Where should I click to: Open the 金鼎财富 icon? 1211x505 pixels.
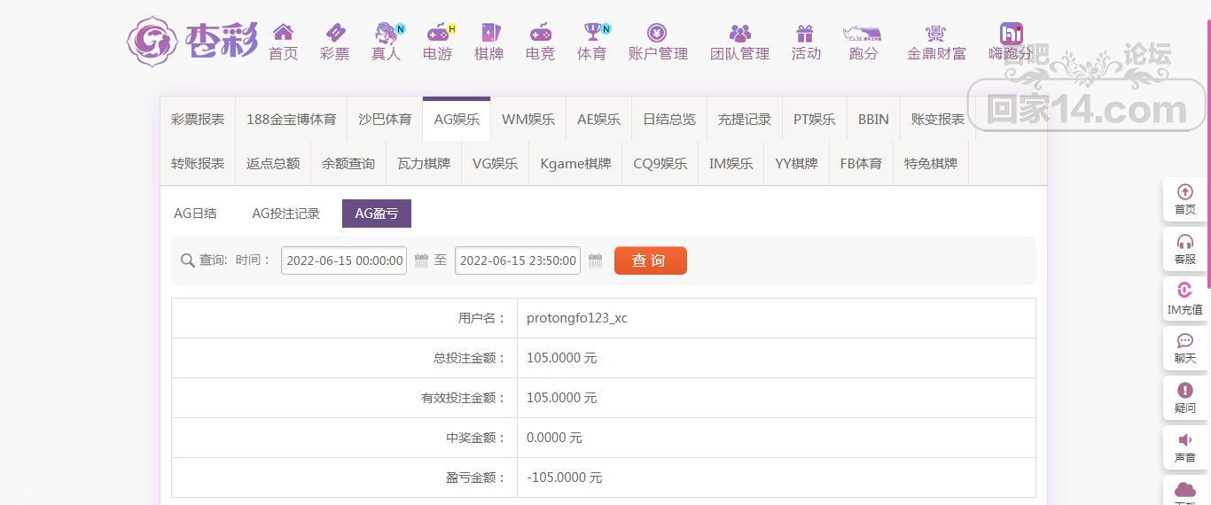936,33
